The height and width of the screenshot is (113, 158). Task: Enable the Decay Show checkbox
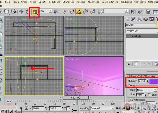[x=149, y=95]
